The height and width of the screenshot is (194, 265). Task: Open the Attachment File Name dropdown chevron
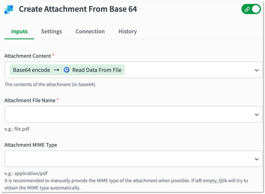point(256,114)
